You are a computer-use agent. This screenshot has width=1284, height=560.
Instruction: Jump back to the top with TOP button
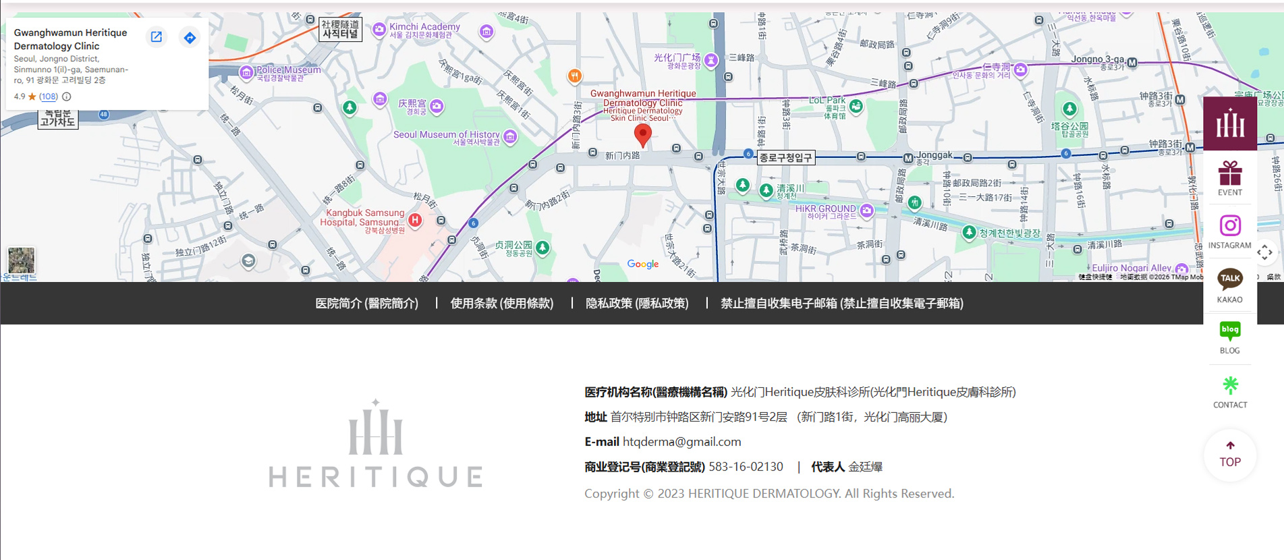[x=1230, y=455]
